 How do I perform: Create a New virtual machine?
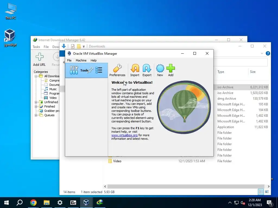point(160,70)
